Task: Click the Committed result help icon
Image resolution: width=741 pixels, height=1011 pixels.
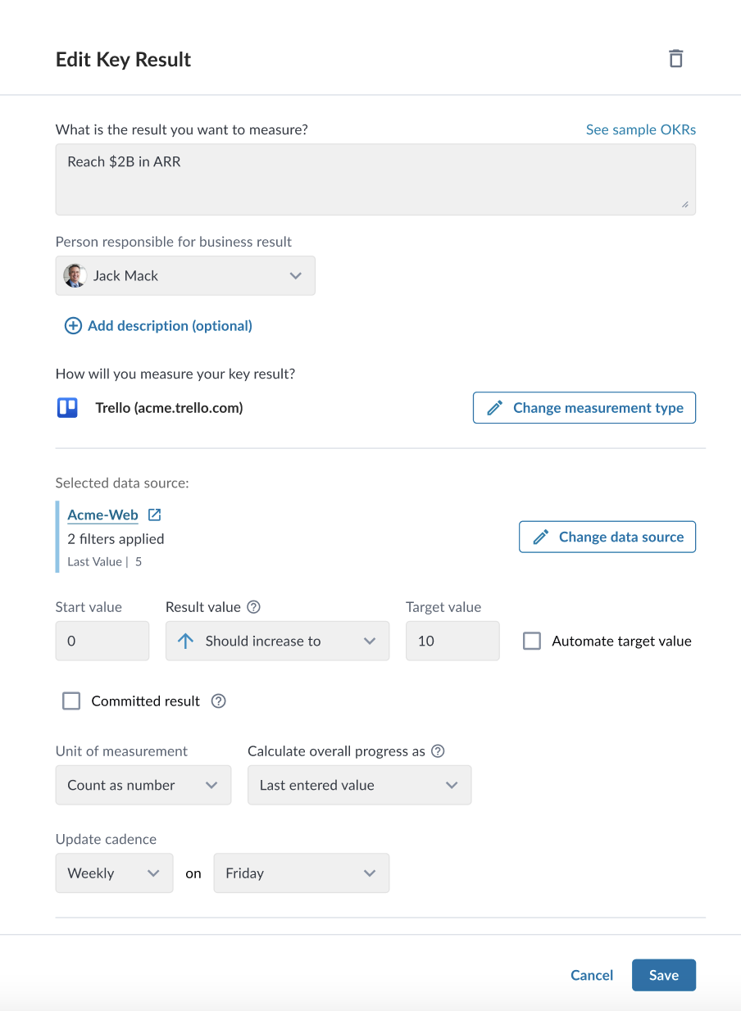Action: click(x=218, y=701)
